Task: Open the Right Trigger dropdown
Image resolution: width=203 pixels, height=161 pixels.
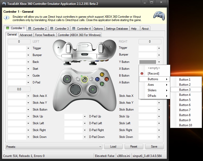Action: pos(159,48)
